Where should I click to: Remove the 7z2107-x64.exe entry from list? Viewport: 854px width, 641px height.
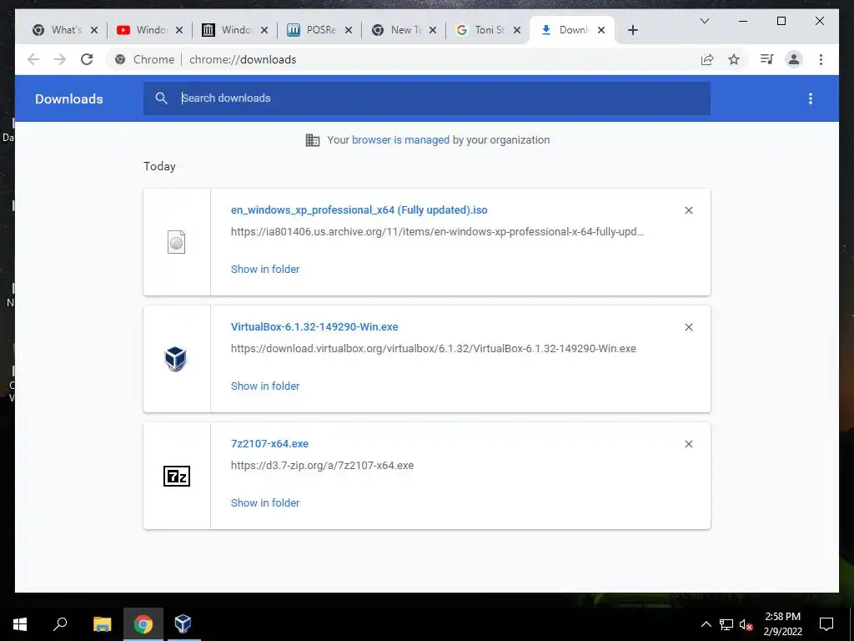click(x=688, y=444)
